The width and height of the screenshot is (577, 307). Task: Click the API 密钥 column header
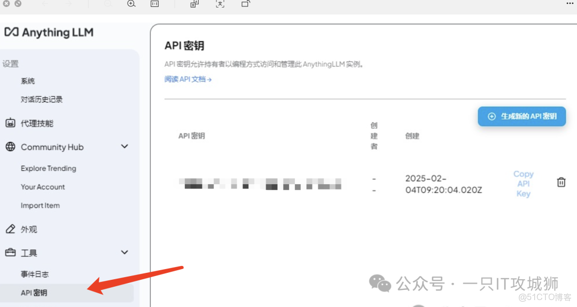coord(191,136)
